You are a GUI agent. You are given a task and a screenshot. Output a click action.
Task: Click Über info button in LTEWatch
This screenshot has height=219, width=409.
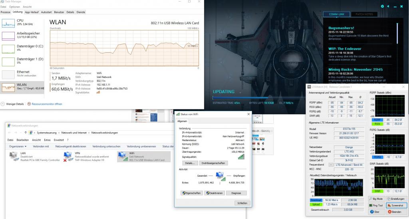(376, 212)
